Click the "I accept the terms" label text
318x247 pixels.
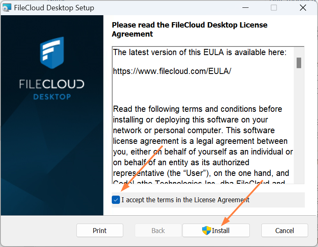[x=185, y=200]
